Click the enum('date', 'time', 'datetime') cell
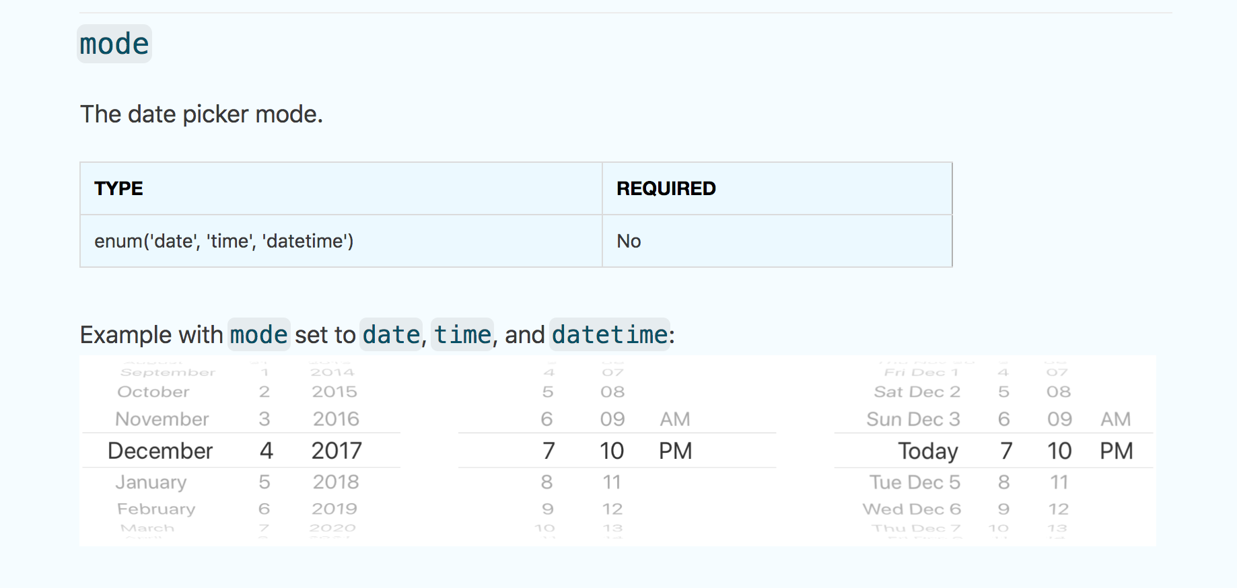Image resolution: width=1237 pixels, height=588 pixels. (x=223, y=241)
